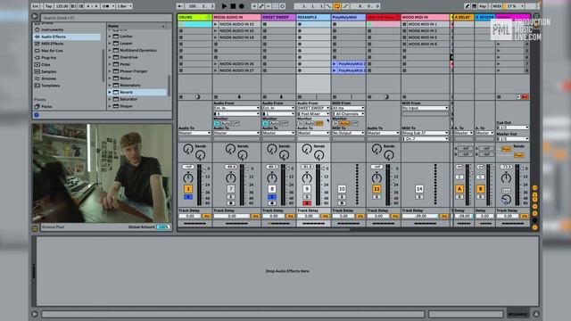Image resolution: width=571 pixels, height=321 pixels.
Task: Select the A DELAY return track header
Action: (x=463, y=17)
